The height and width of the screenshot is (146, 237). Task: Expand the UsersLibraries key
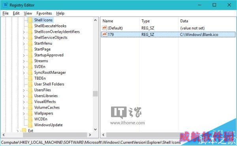point(24,96)
